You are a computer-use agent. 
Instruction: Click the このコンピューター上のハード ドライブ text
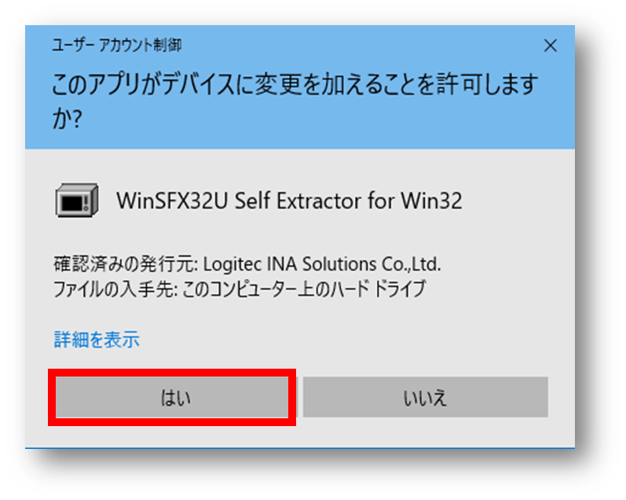pos(304,289)
